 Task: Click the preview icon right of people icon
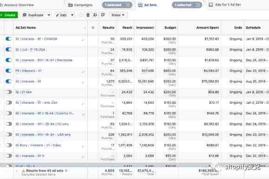tap(103, 15)
